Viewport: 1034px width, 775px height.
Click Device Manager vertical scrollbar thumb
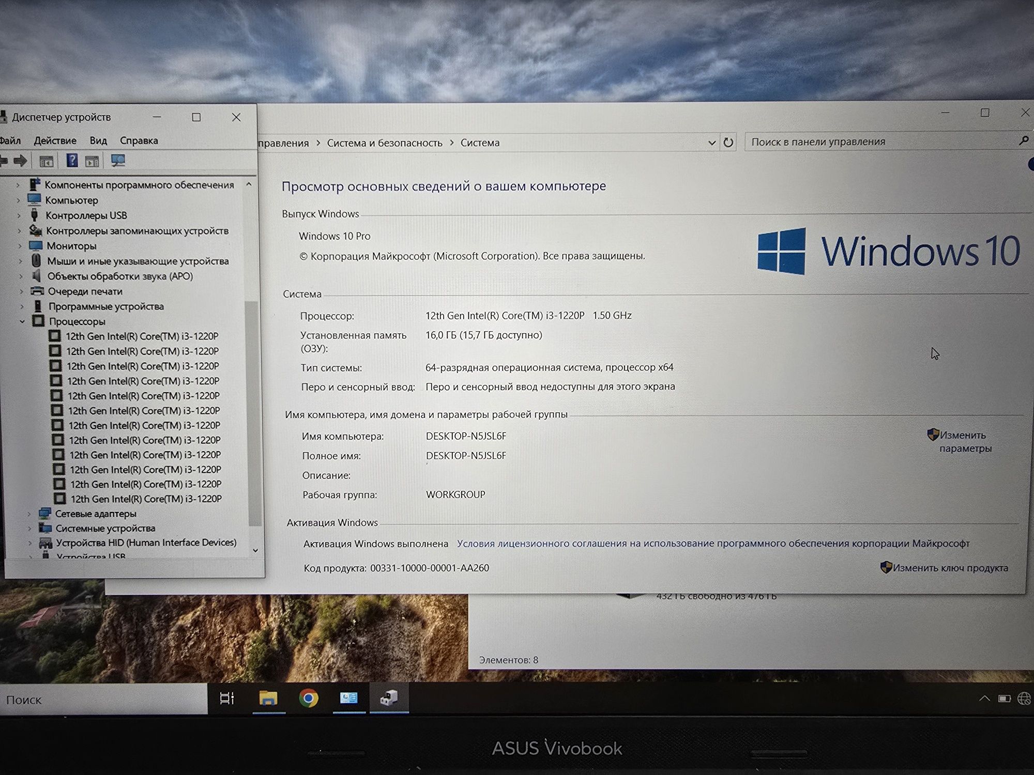point(253,413)
